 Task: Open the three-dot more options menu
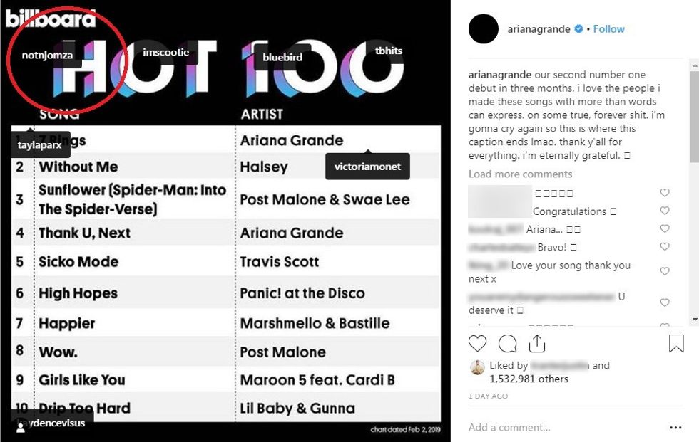pyautogui.click(x=675, y=428)
